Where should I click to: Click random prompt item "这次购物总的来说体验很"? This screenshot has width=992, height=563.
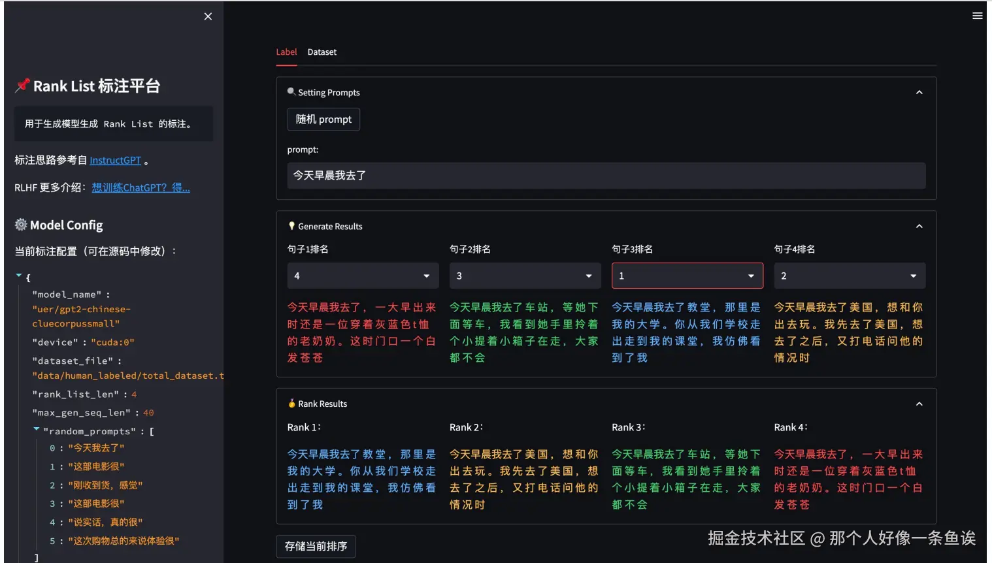[x=124, y=541]
